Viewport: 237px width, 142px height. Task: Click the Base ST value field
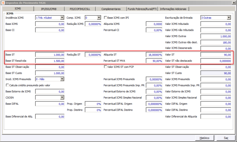coord(50,55)
